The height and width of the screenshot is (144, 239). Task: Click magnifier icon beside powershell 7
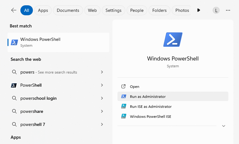click(x=14, y=124)
